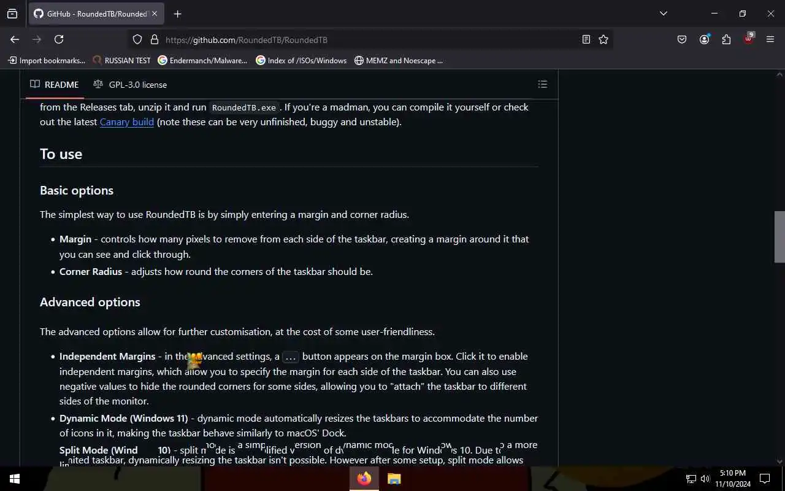Open the extensions puzzle icon
Screen dimensions: 785x491
pos(726,39)
